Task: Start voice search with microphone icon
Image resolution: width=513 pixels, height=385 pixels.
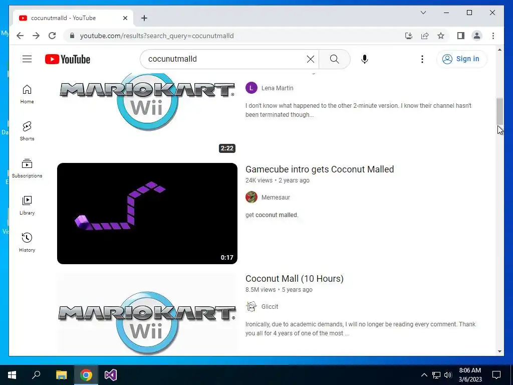Action: tap(365, 59)
